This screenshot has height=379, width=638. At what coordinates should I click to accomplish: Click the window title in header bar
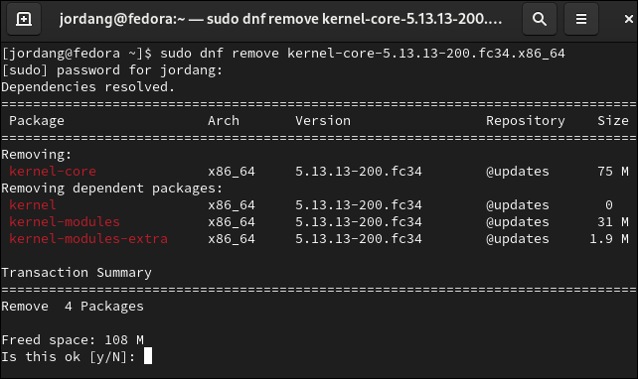click(280, 19)
